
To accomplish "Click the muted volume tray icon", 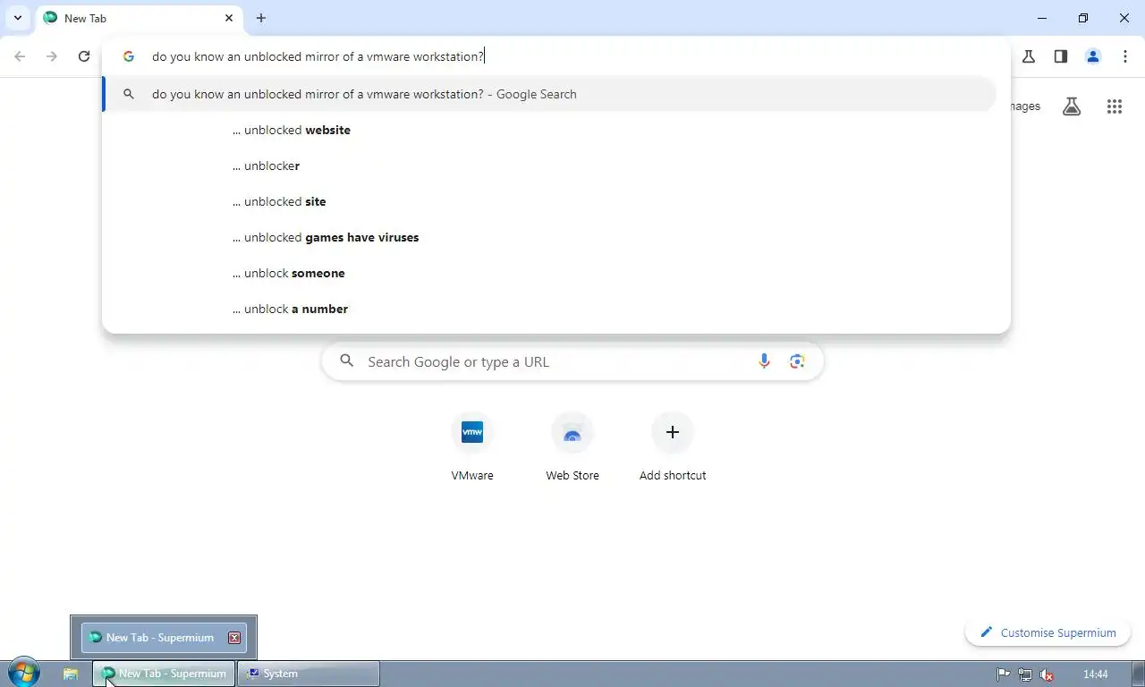I will pos(1047,674).
